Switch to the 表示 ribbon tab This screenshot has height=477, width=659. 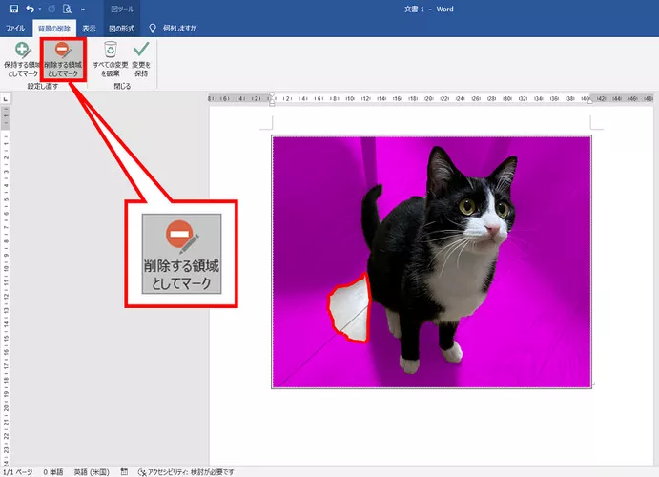tap(89, 29)
